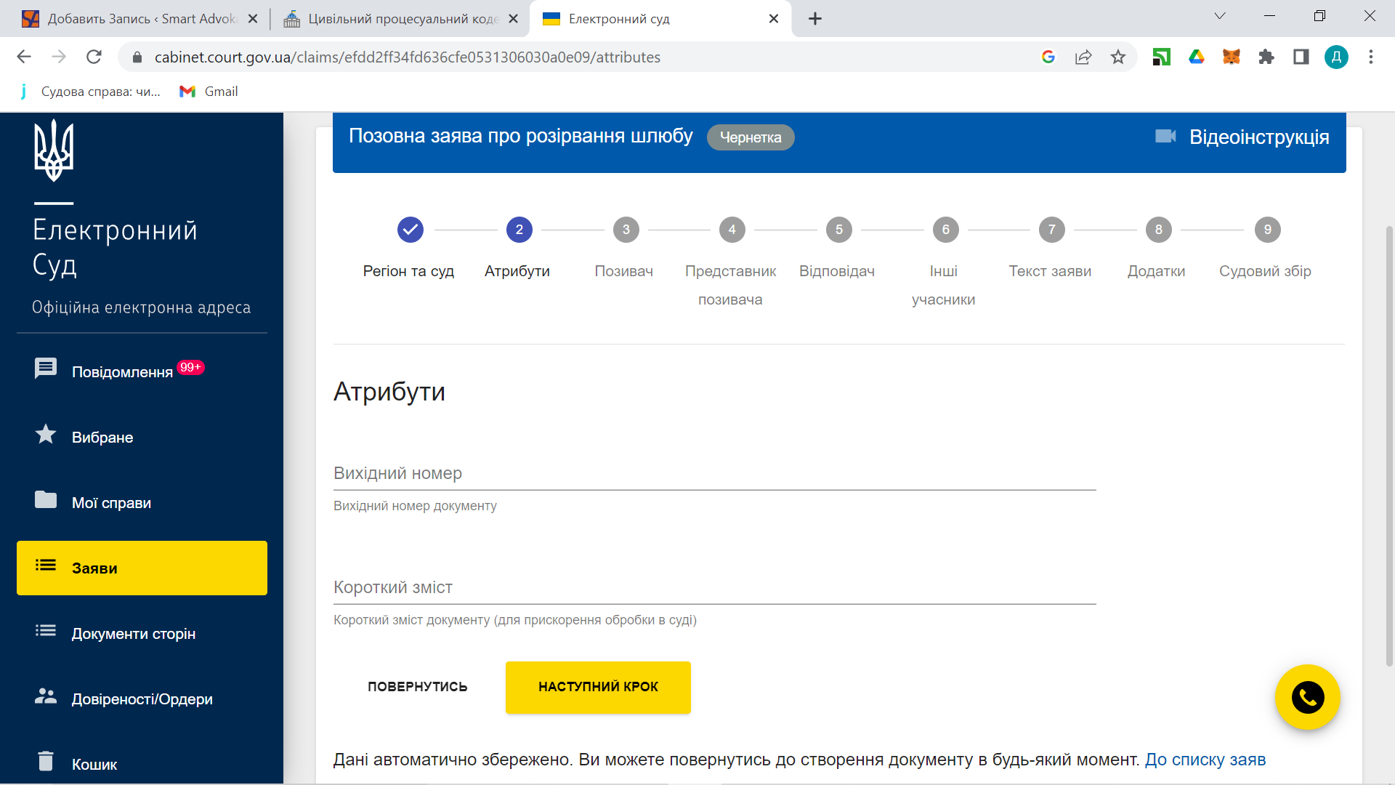This screenshot has height=785, width=1395.
Task: Click the Вихідний номер input field
Action: pyautogui.click(x=713, y=474)
